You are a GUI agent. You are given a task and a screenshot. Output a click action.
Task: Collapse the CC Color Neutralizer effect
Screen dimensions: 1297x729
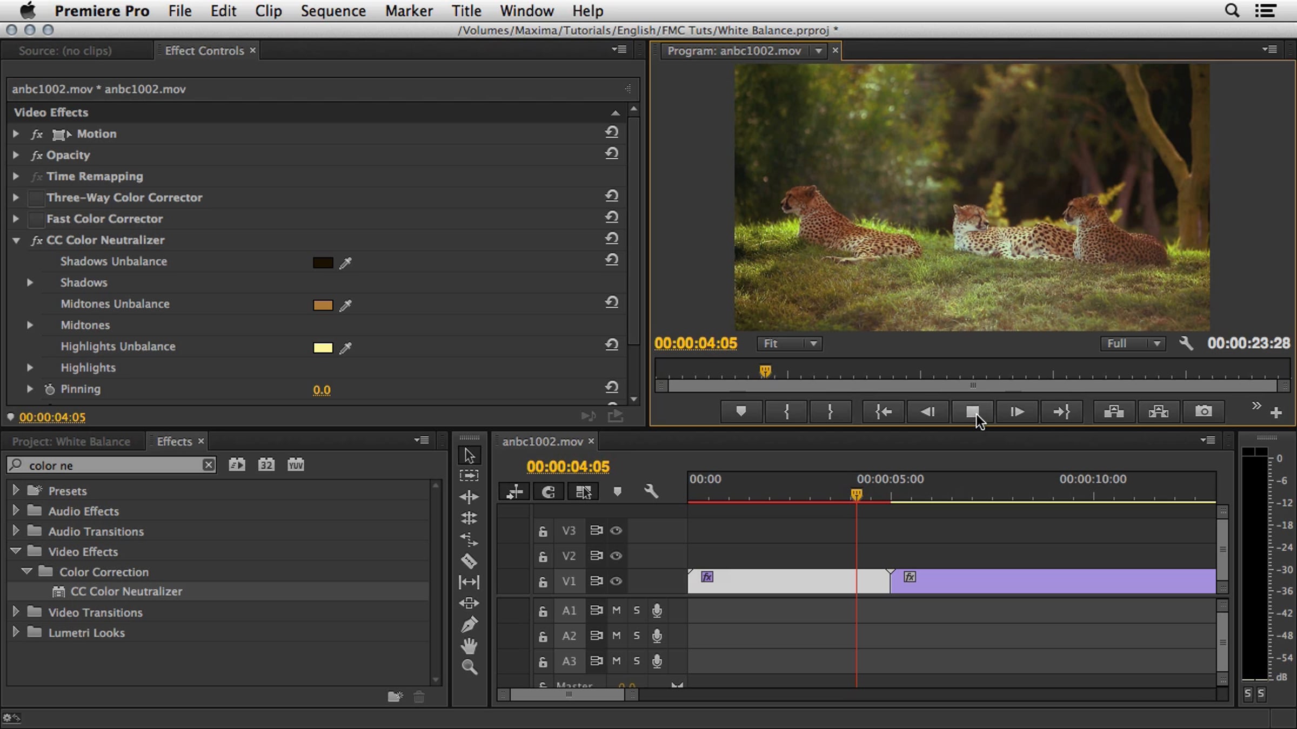[16, 240]
